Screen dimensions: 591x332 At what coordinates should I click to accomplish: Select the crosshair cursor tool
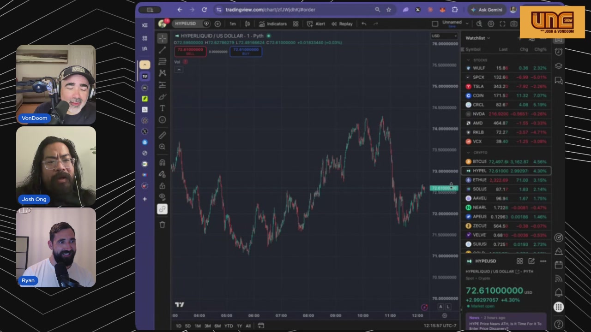click(x=162, y=38)
